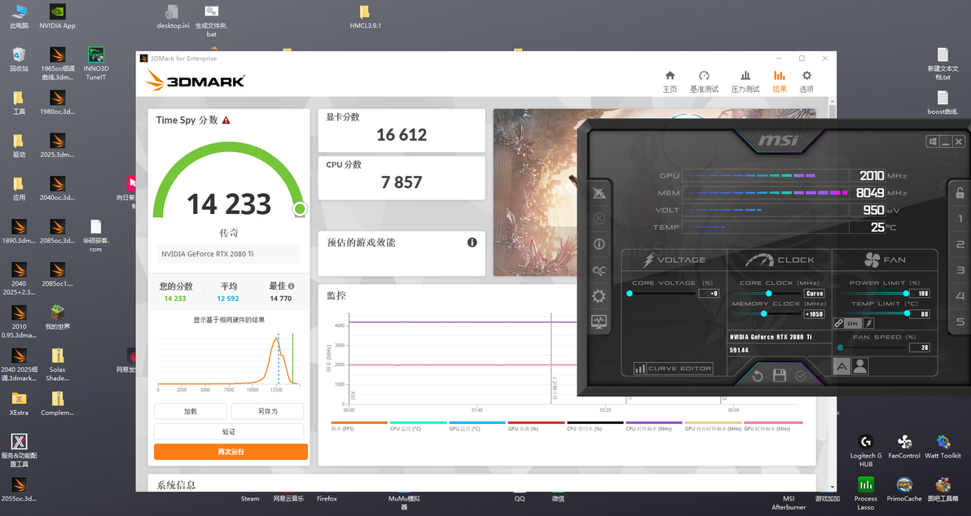The image size is (971, 516).
Task: Select the PrimoCache desktop icon
Action: 904,489
